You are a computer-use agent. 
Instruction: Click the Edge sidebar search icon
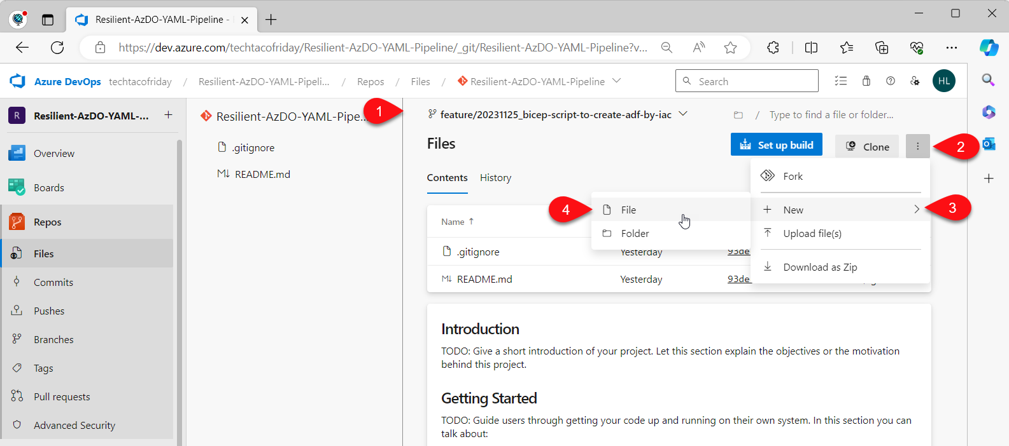point(988,79)
